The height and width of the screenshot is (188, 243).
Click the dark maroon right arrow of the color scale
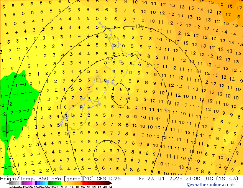click(x=110, y=183)
